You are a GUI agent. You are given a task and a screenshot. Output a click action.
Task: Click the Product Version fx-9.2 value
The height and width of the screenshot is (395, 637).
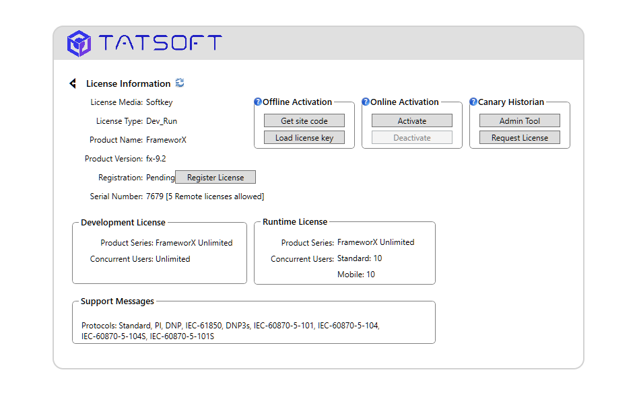tap(156, 159)
